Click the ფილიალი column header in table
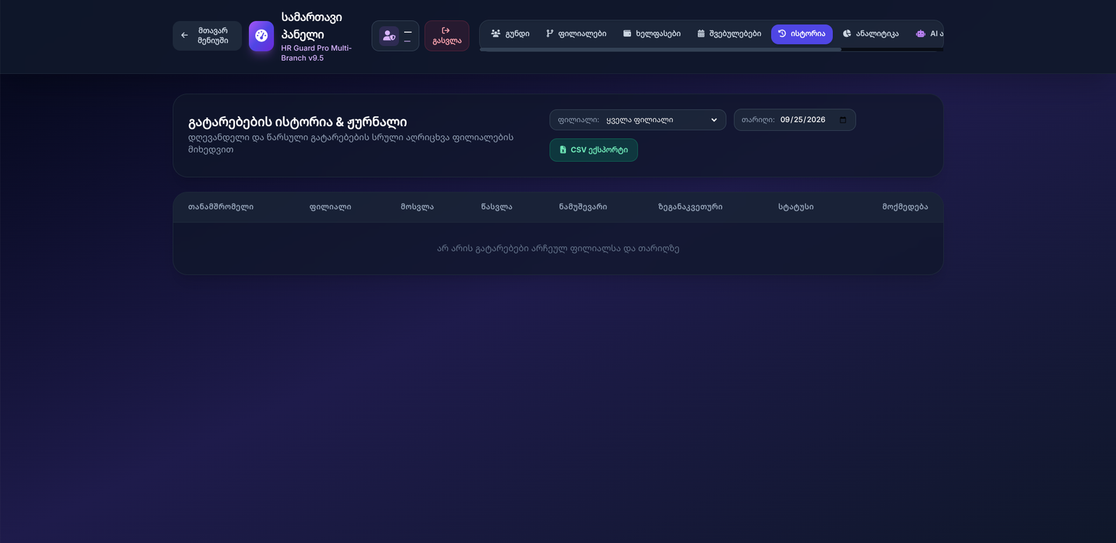The height and width of the screenshot is (543, 1116). 330,207
